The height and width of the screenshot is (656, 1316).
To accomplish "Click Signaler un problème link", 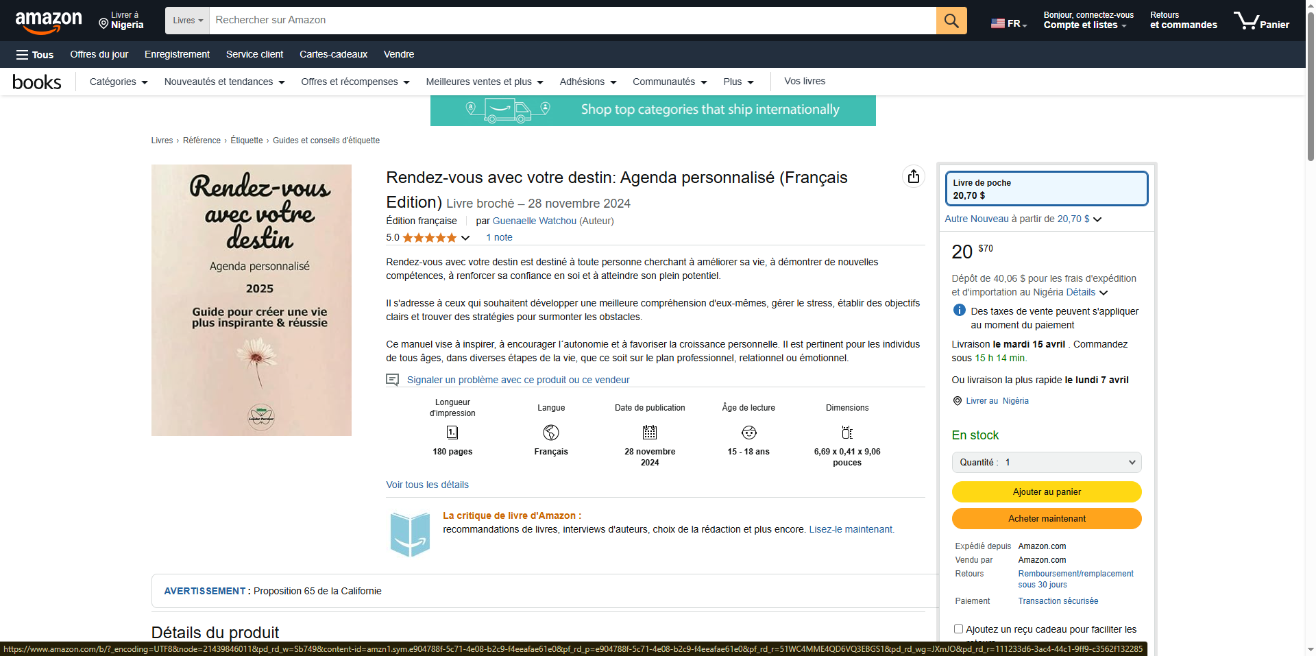I will (518, 380).
